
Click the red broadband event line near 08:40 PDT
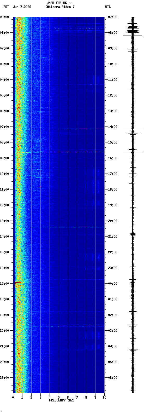(61, 152)
